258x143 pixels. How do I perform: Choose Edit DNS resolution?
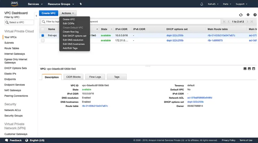click(73, 40)
